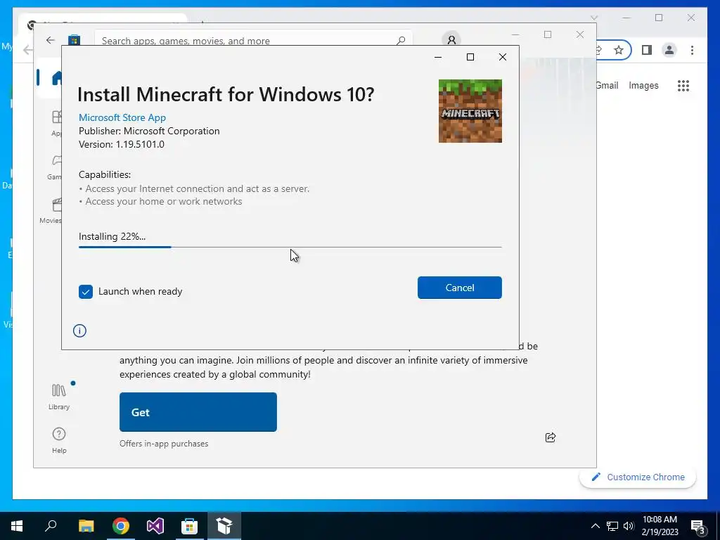The width and height of the screenshot is (720, 540).
Task: Open Visual Studio from taskbar
Action: pos(155,526)
